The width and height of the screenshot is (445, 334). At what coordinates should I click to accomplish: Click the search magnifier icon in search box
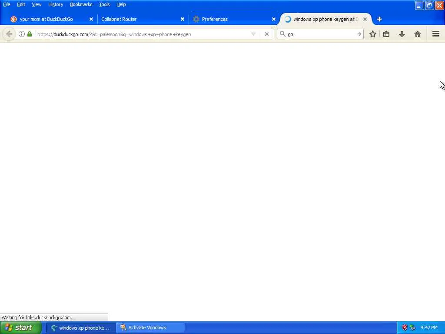282,34
